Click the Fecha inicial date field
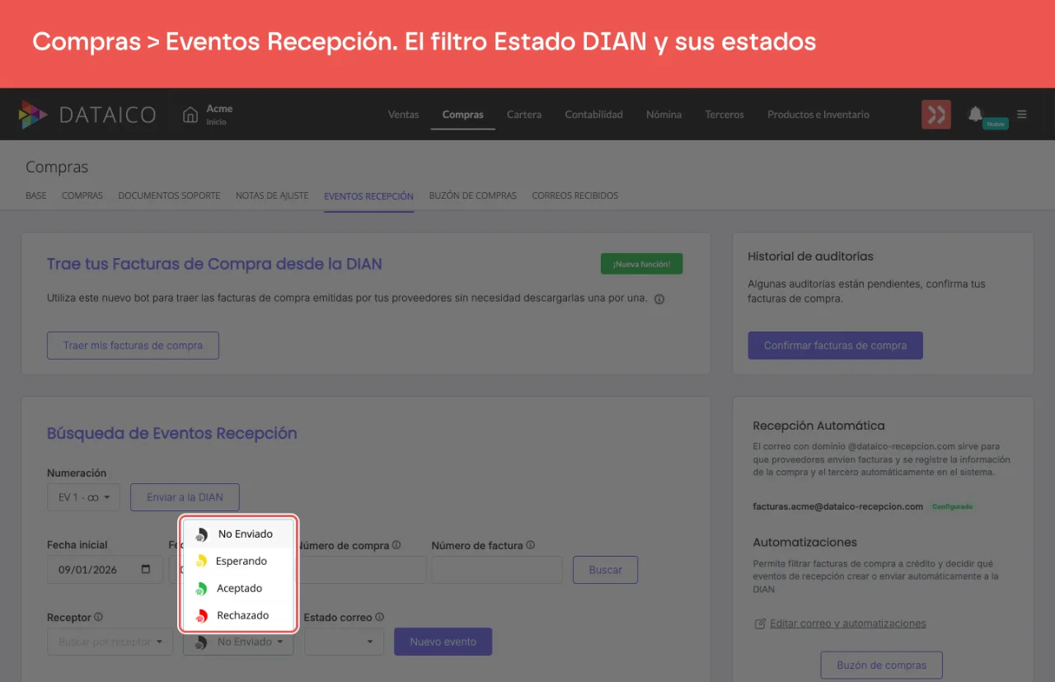 [x=105, y=570]
